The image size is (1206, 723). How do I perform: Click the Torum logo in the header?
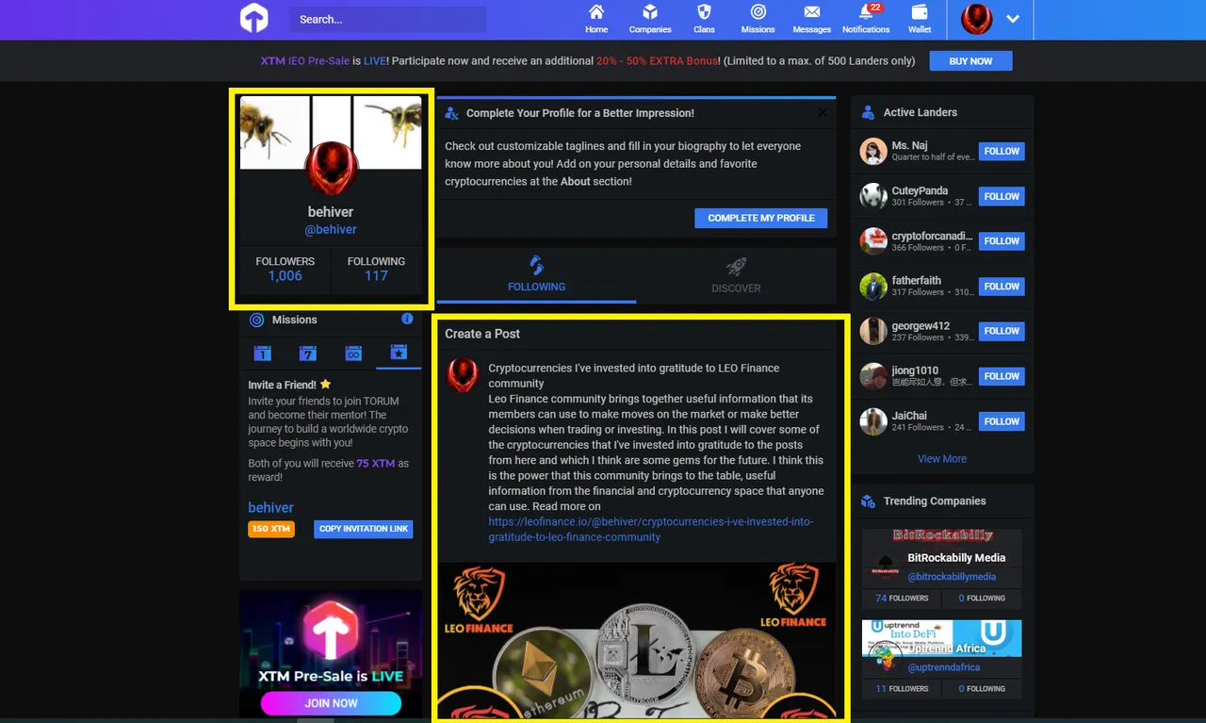(254, 18)
